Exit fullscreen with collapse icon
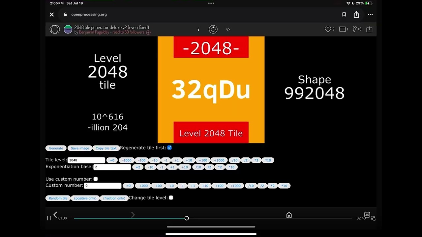The height and width of the screenshot is (237, 422). click(373, 218)
